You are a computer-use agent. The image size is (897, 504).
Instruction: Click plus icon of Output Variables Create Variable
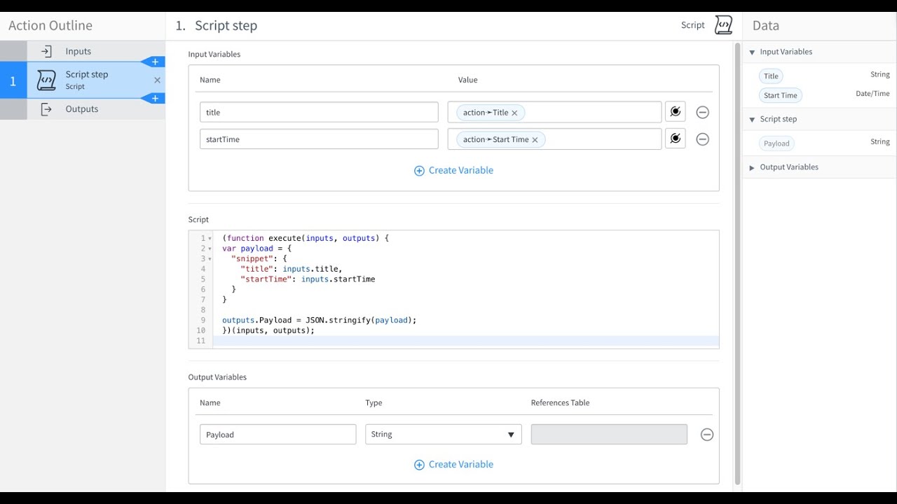(x=419, y=465)
